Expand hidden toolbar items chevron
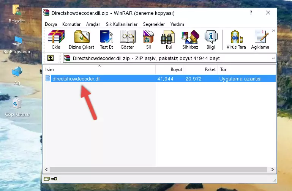This screenshot has width=292, height=191. (x=273, y=30)
